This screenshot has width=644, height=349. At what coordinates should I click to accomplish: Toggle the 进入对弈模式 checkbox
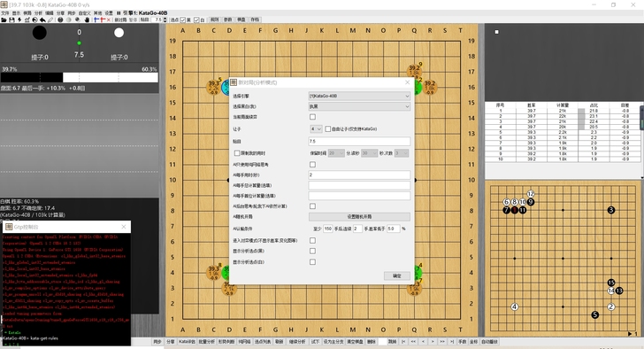(312, 240)
